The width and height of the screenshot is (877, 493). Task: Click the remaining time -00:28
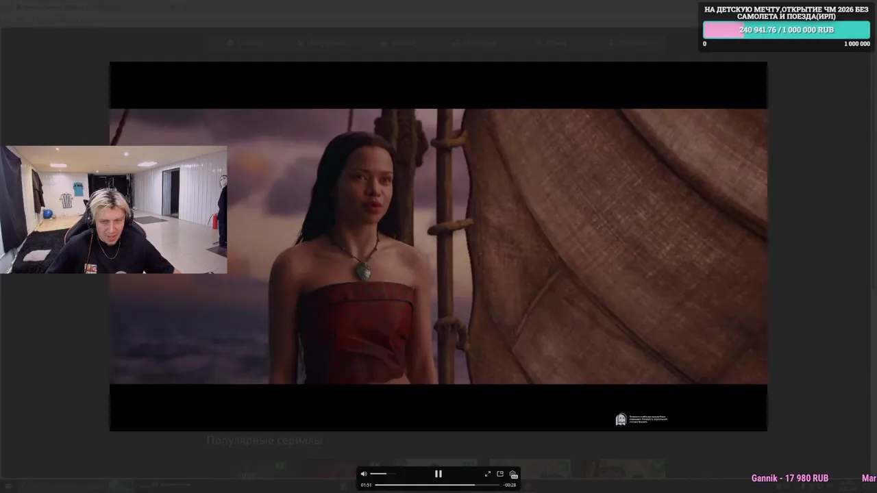coord(510,485)
